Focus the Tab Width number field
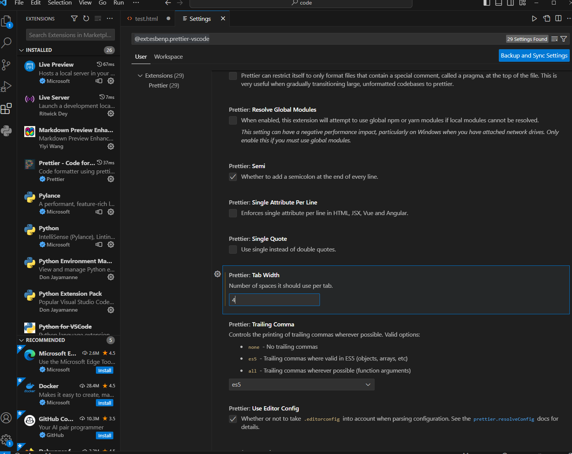This screenshot has width=572, height=454. [x=274, y=300]
